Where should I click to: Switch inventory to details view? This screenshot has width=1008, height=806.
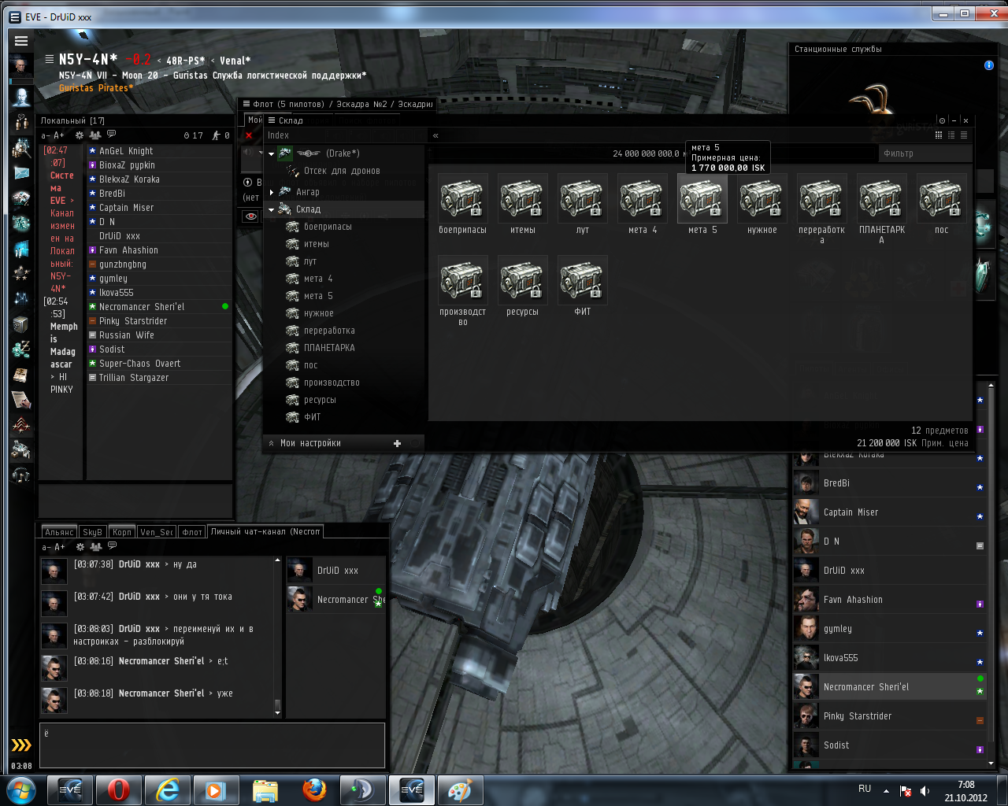pyautogui.click(x=951, y=135)
